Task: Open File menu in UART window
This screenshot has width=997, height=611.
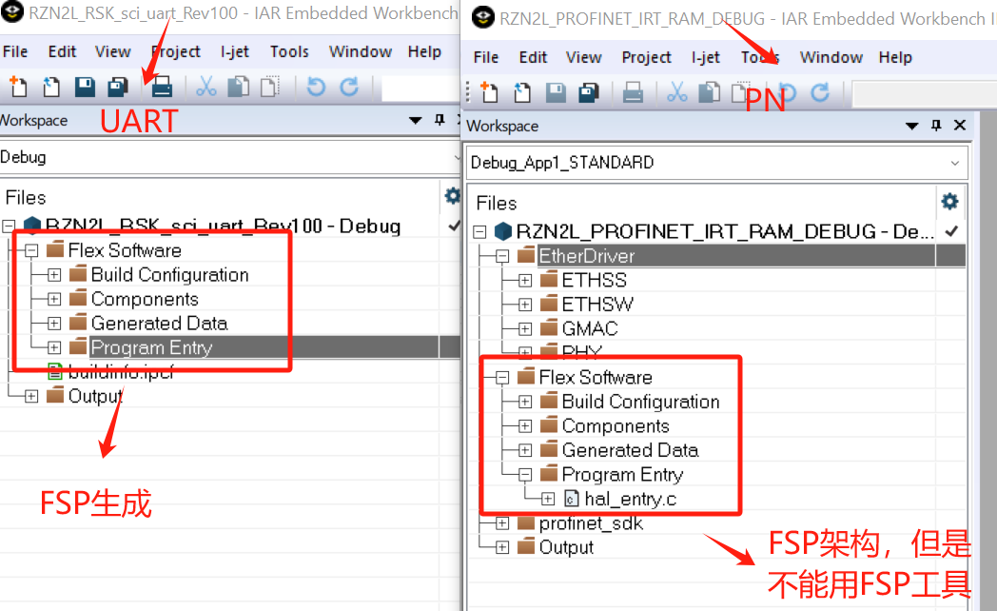Action: [x=15, y=51]
